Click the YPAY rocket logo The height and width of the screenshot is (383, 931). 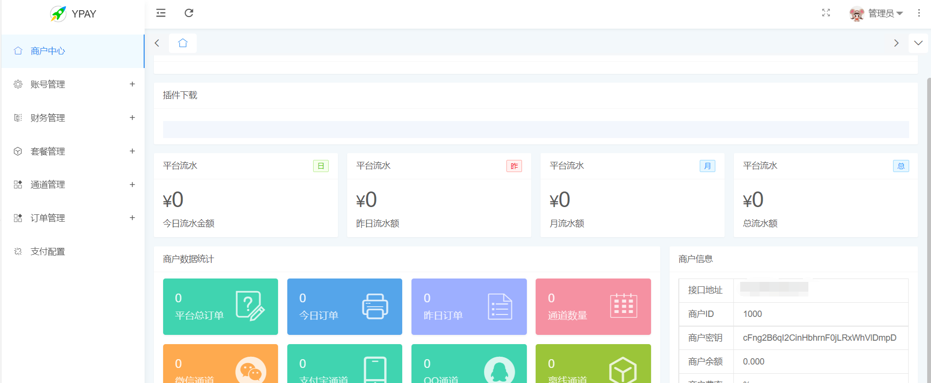[58, 14]
